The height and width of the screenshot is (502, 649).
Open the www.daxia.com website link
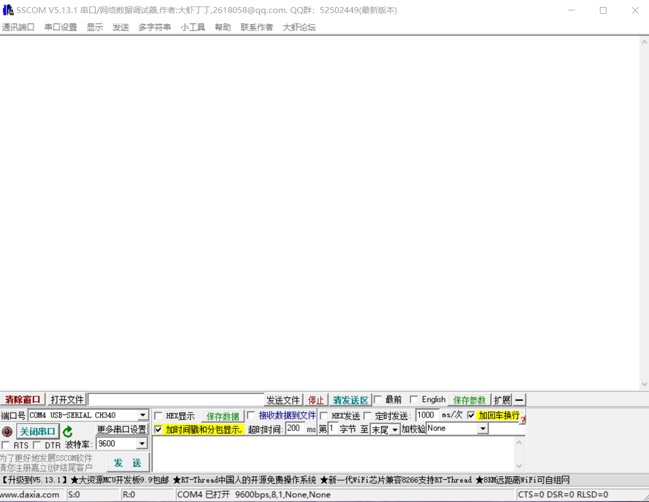click(31, 494)
